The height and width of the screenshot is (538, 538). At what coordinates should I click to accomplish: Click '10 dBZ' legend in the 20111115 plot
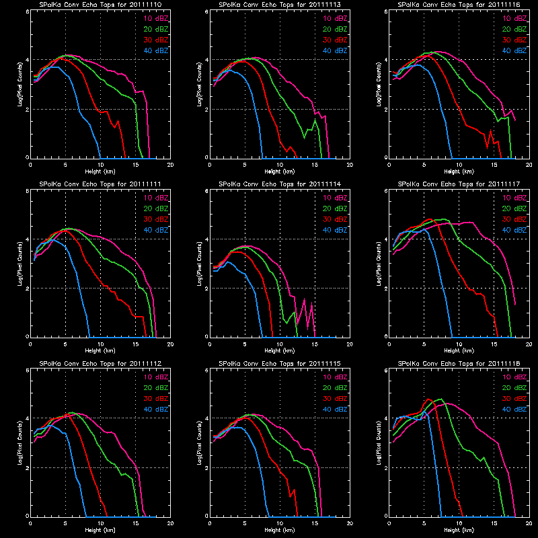335,377
